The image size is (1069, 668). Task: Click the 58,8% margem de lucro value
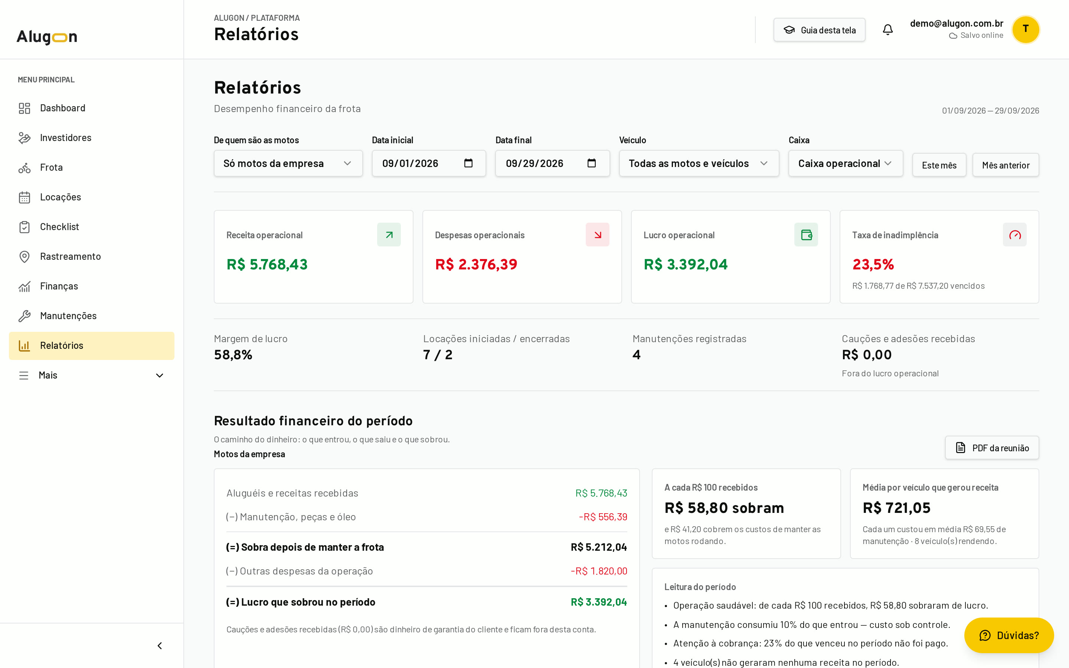[233, 355]
